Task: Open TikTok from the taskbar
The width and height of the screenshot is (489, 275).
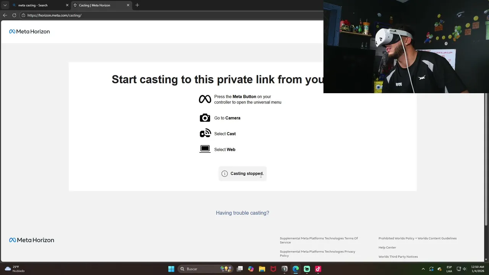Action: click(x=318, y=269)
